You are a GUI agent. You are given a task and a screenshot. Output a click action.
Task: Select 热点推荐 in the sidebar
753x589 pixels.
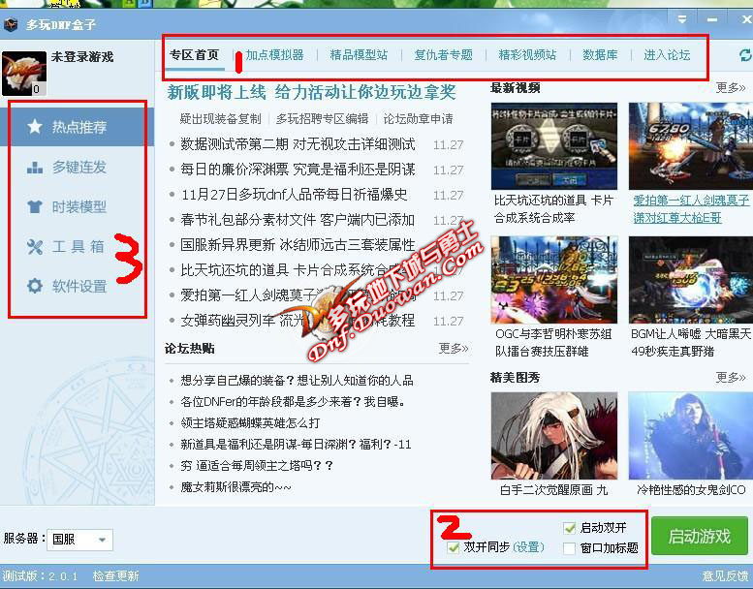[x=77, y=127]
